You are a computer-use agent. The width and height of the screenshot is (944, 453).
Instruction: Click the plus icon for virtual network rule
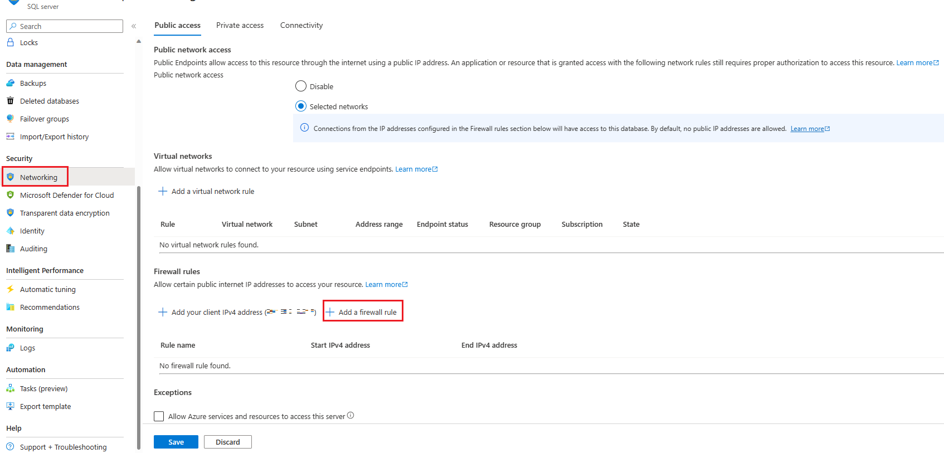coord(163,191)
